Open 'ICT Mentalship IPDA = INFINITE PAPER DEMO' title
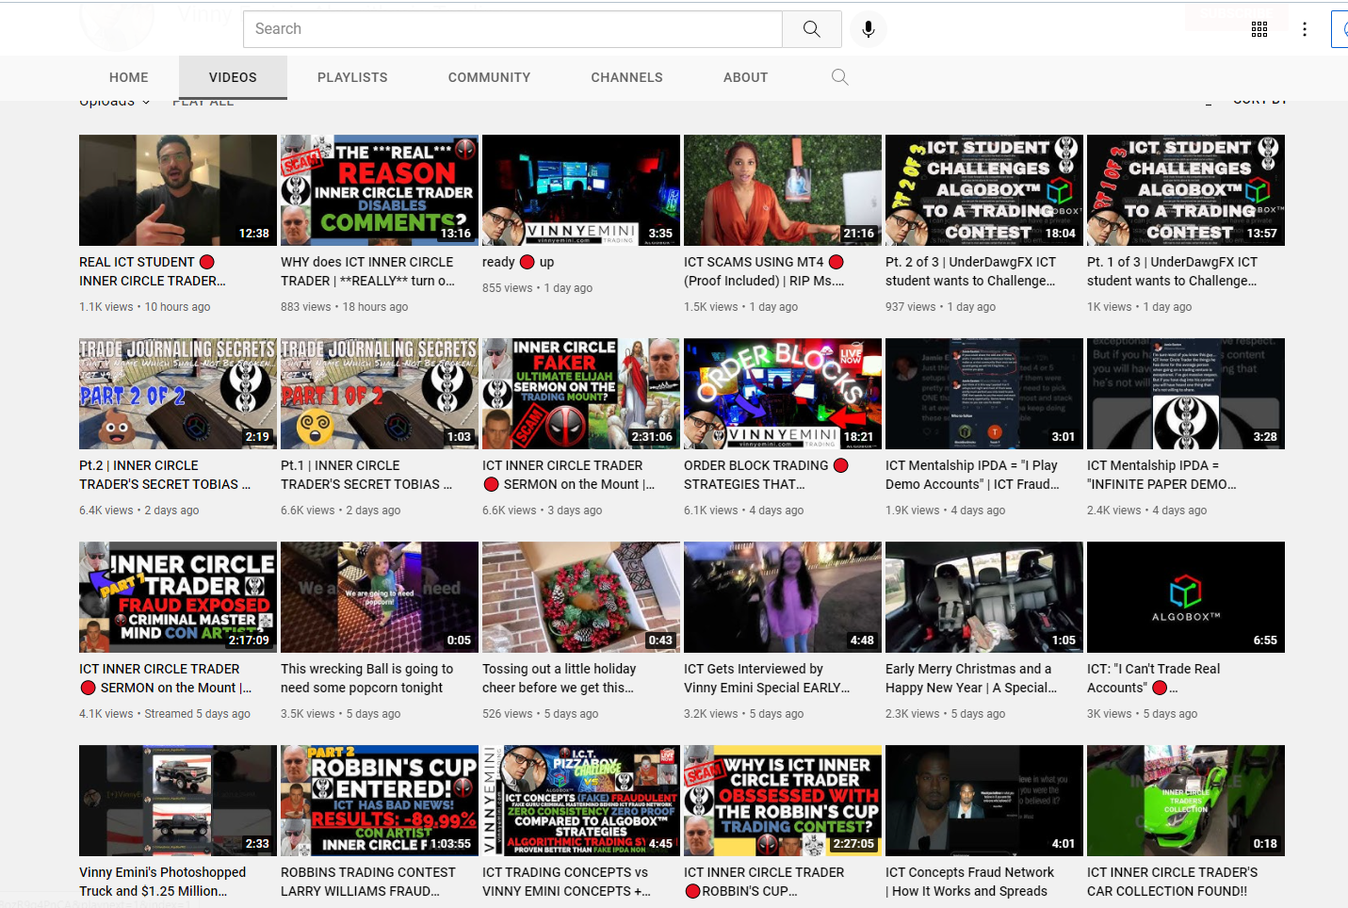The height and width of the screenshot is (908, 1348). tap(1161, 475)
